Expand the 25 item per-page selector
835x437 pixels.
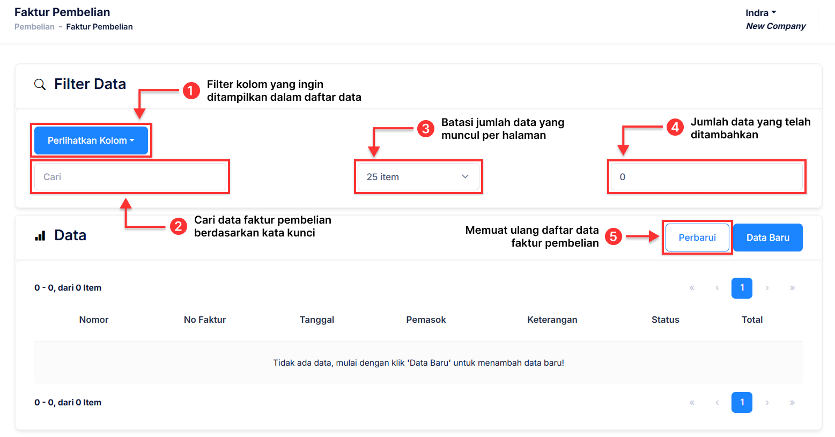tap(418, 177)
